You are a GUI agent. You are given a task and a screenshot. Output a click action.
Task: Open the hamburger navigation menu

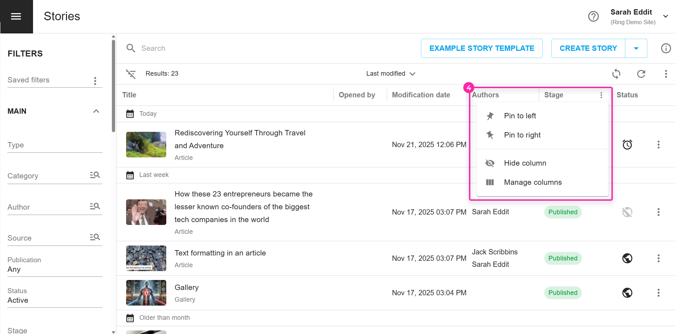[x=16, y=16]
